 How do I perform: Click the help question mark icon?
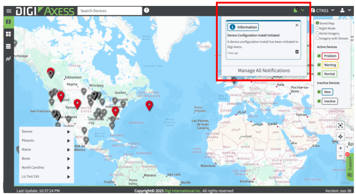pos(147,10)
